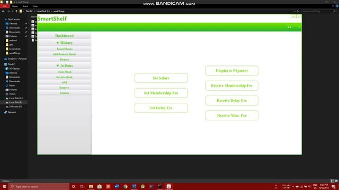Open the Dashboard in SmartShelf sidebar
Screen dimensions: 339x190
point(65,36)
